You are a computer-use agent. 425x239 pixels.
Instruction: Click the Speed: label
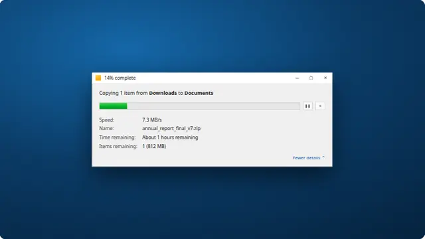click(106, 119)
